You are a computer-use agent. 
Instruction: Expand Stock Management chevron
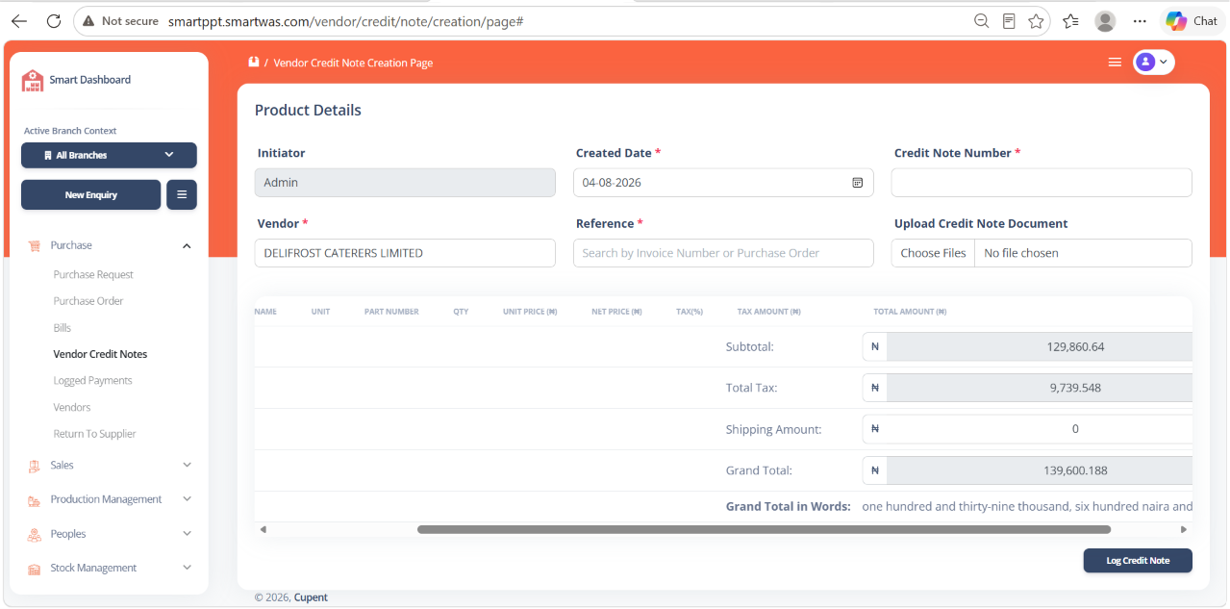click(x=187, y=568)
